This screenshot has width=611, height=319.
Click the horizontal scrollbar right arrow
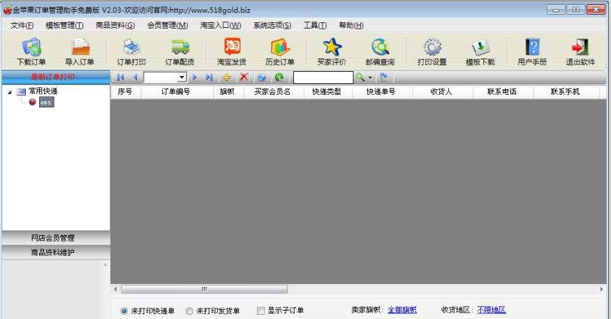(x=602, y=289)
